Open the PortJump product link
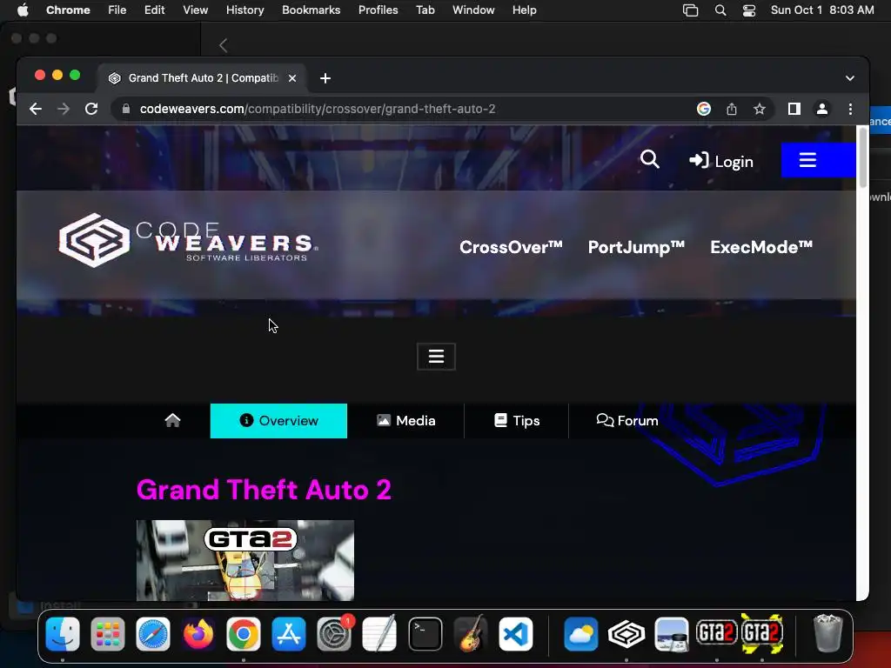Screen dimensions: 891x668 pos(636,247)
